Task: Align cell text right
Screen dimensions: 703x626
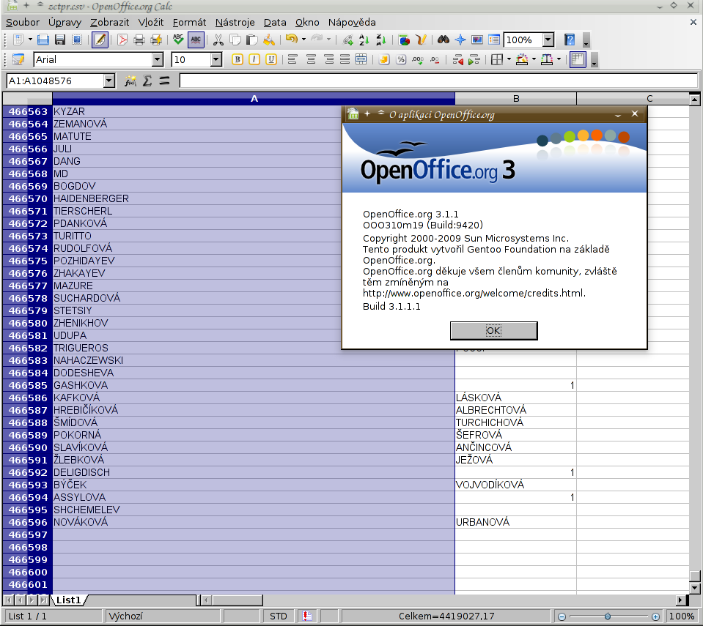Action: 328,59
